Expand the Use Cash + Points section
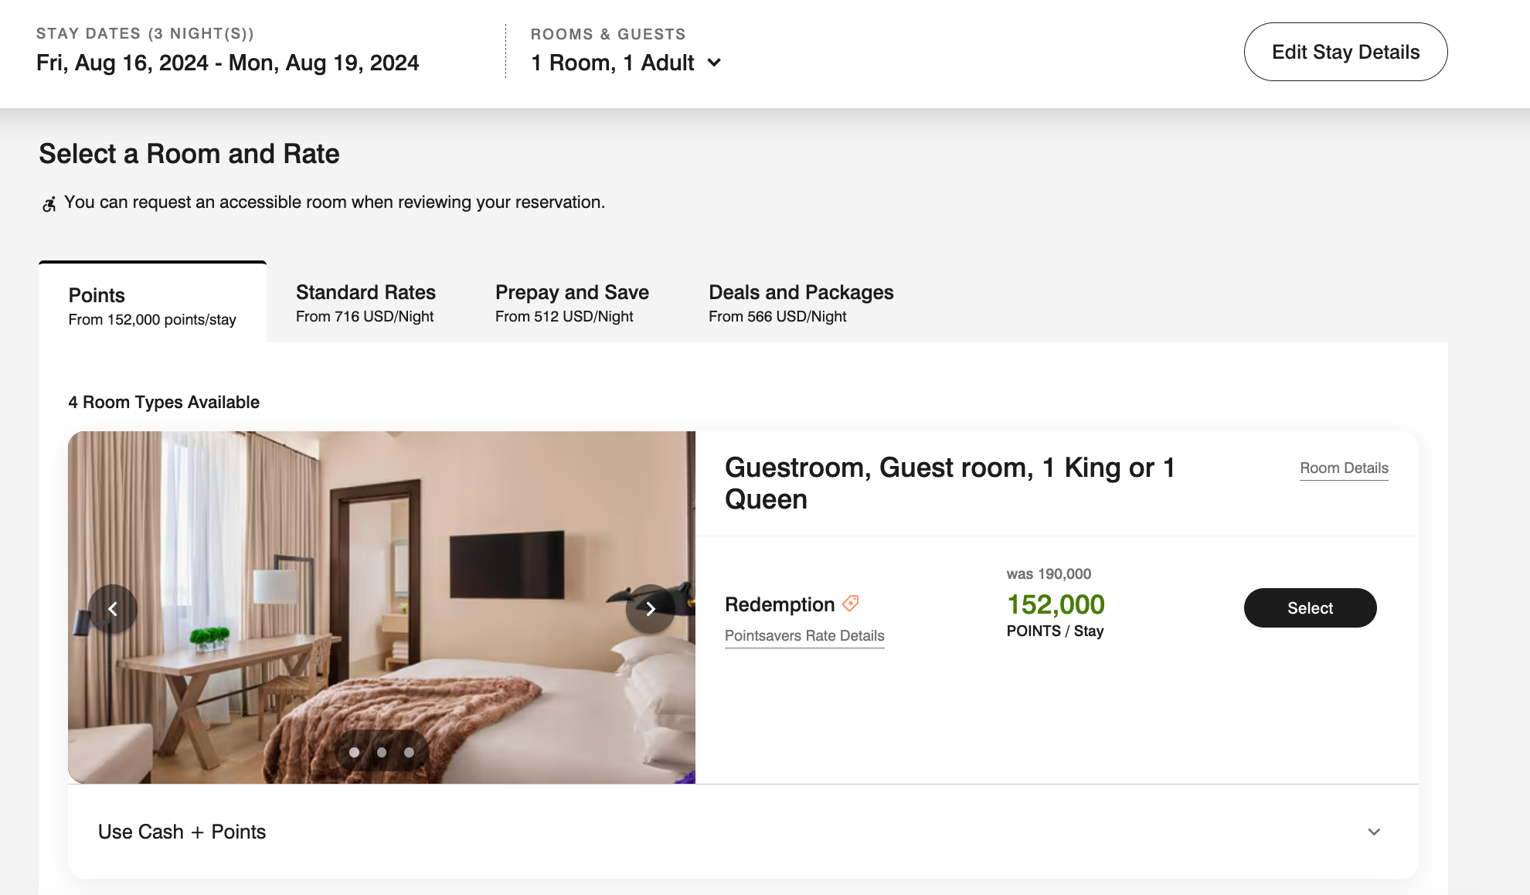The width and height of the screenshot is (1530, 895). pyautogui.click(x=743, y=832)
